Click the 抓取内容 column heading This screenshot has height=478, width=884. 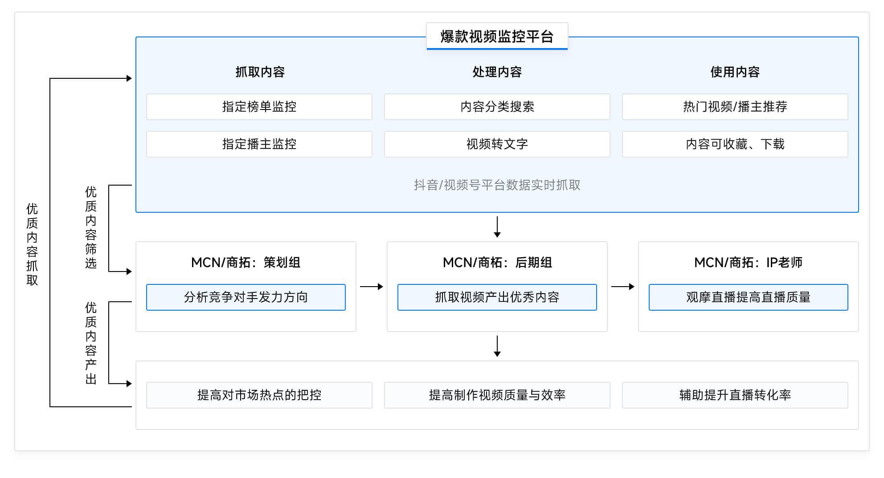coord(260,72)
